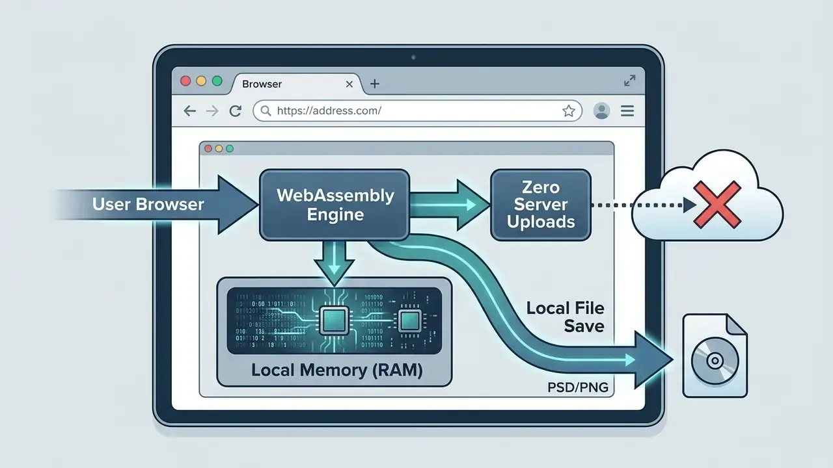Select the Local Memory (RAM) label
This screenshot has width=833, height=468.
336,371
